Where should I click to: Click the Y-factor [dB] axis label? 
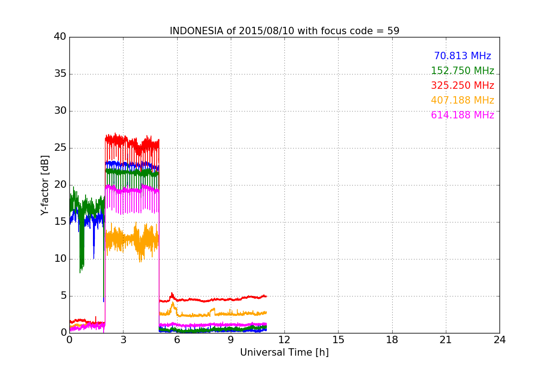[45, 185]
